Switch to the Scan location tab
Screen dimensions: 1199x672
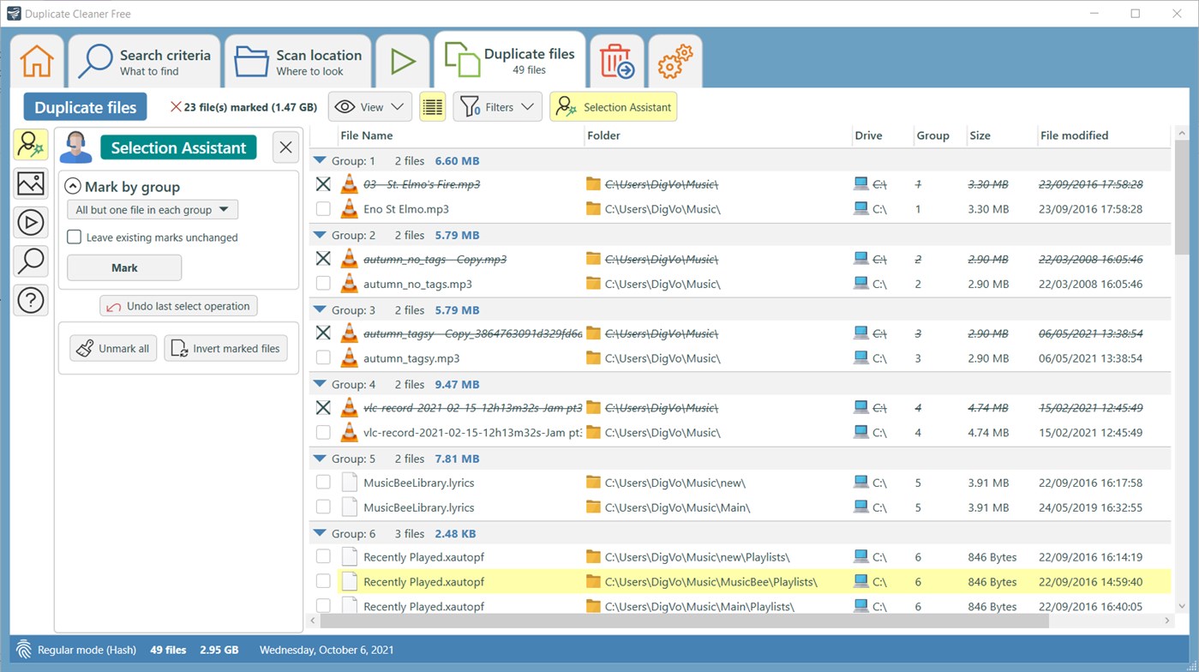[297, 60]
